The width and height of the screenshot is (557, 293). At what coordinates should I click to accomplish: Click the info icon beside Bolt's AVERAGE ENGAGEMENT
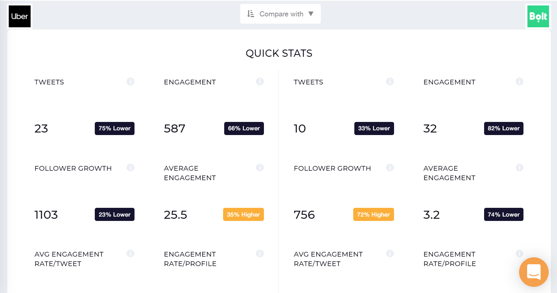[x=519, y=168]
